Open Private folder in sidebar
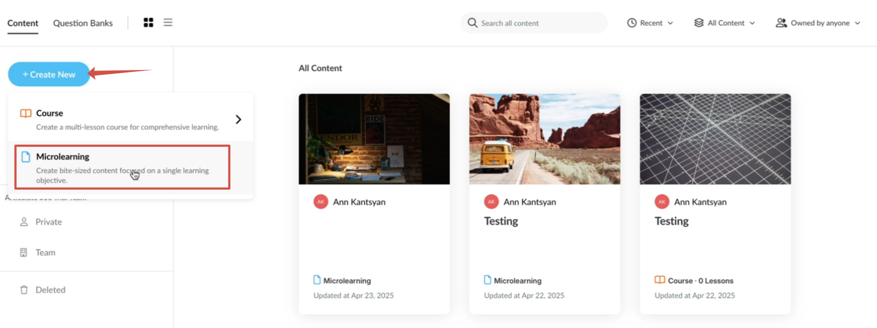The image size is (877, 328). pos(48,222)
